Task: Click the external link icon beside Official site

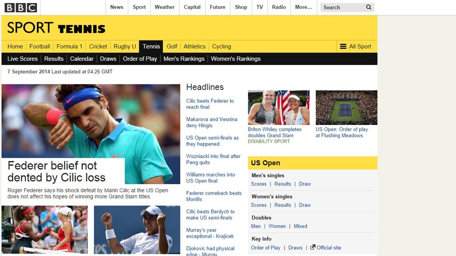Action: click(x=313, y=247)
